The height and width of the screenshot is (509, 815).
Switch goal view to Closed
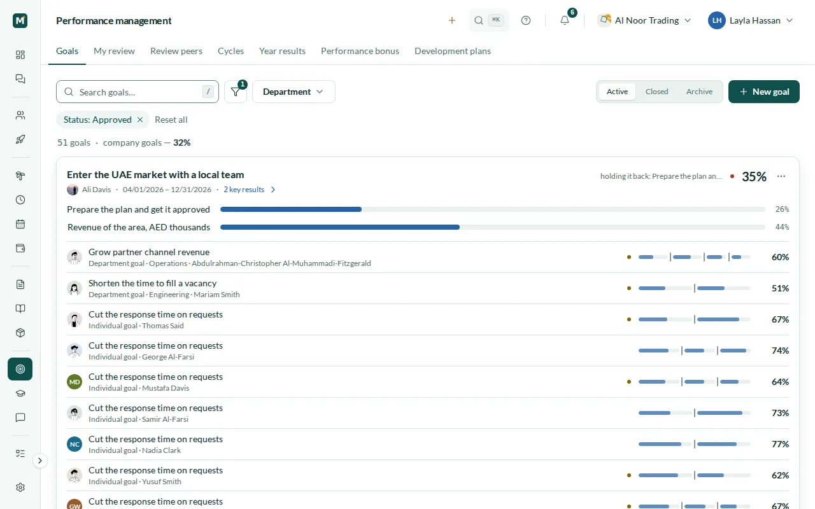tap(656, 92)
